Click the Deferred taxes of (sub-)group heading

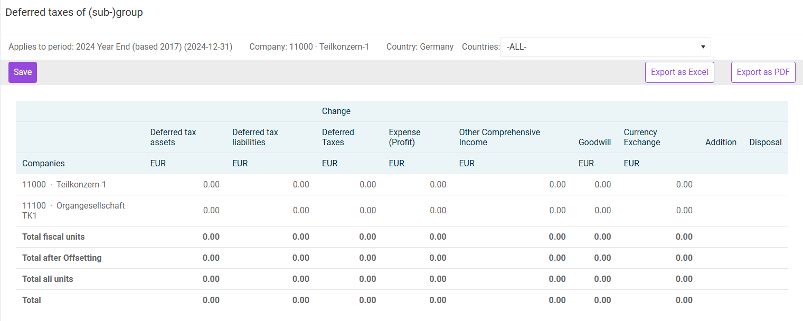point(74,13)
